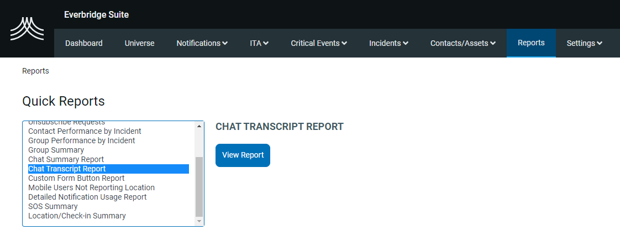
Task: Select Chat Summary Report in list
Action: (x=66, y=159)
